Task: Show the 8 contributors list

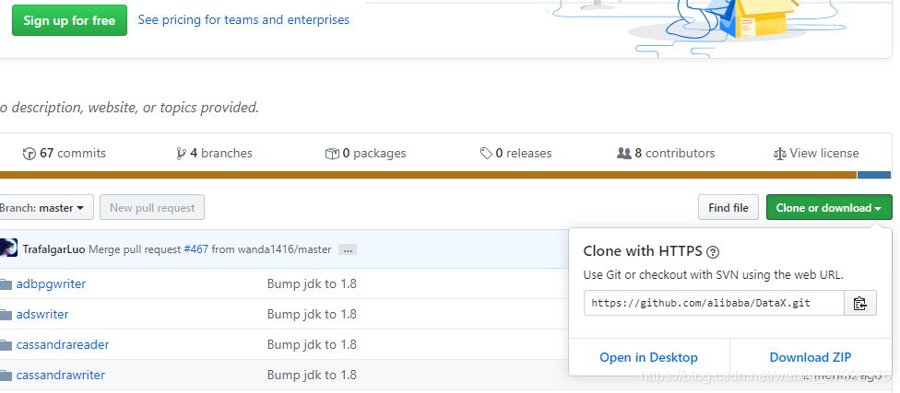Action: (x=666, y=153)
